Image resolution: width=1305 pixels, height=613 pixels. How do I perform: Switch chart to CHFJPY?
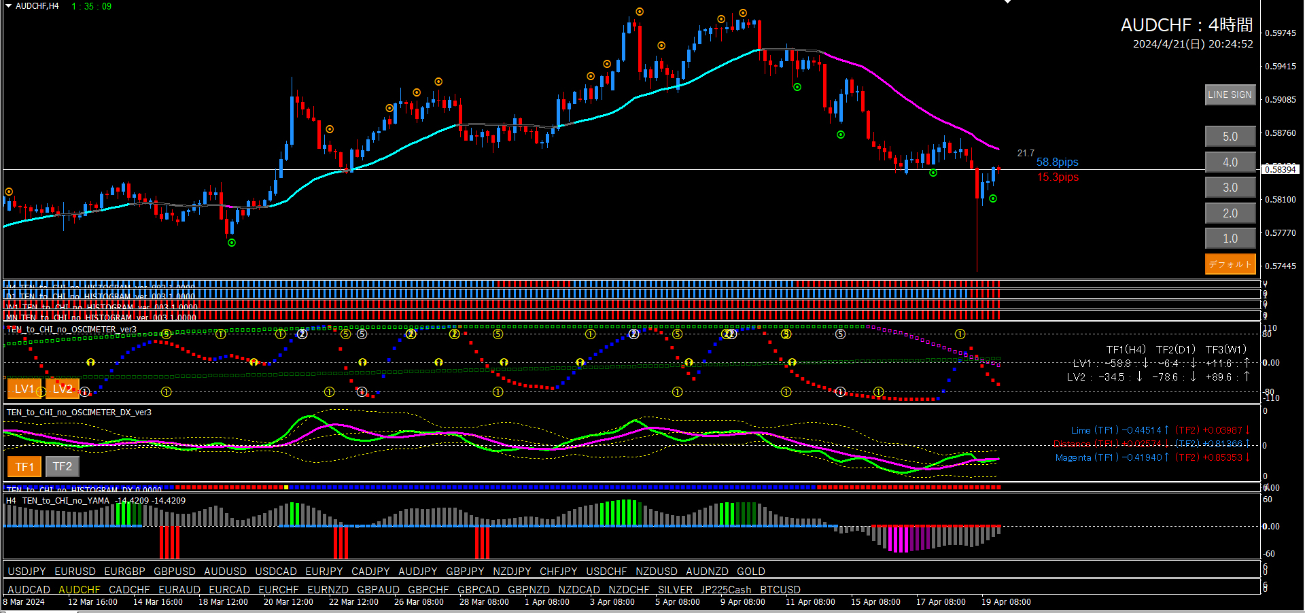pos(559,572)
